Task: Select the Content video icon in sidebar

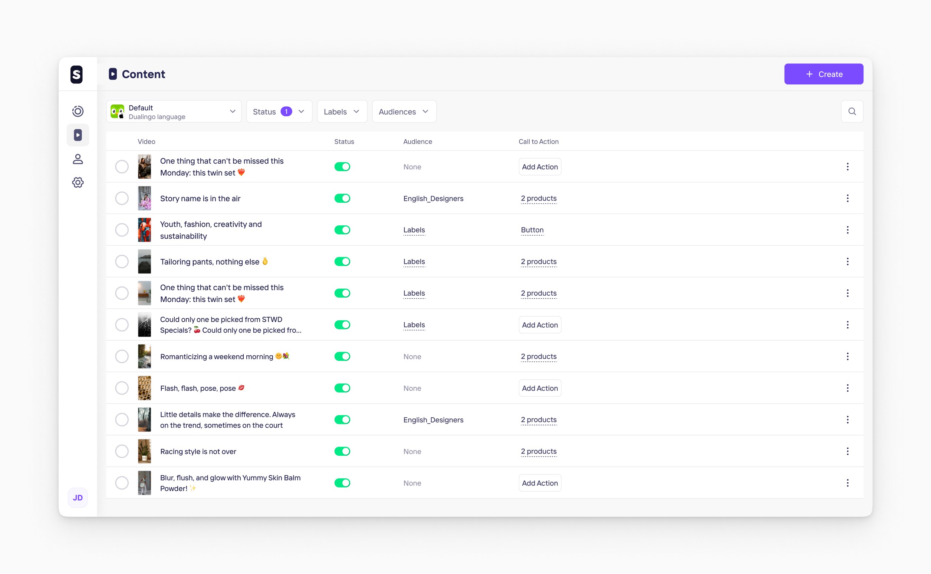Action: (78, 135)
